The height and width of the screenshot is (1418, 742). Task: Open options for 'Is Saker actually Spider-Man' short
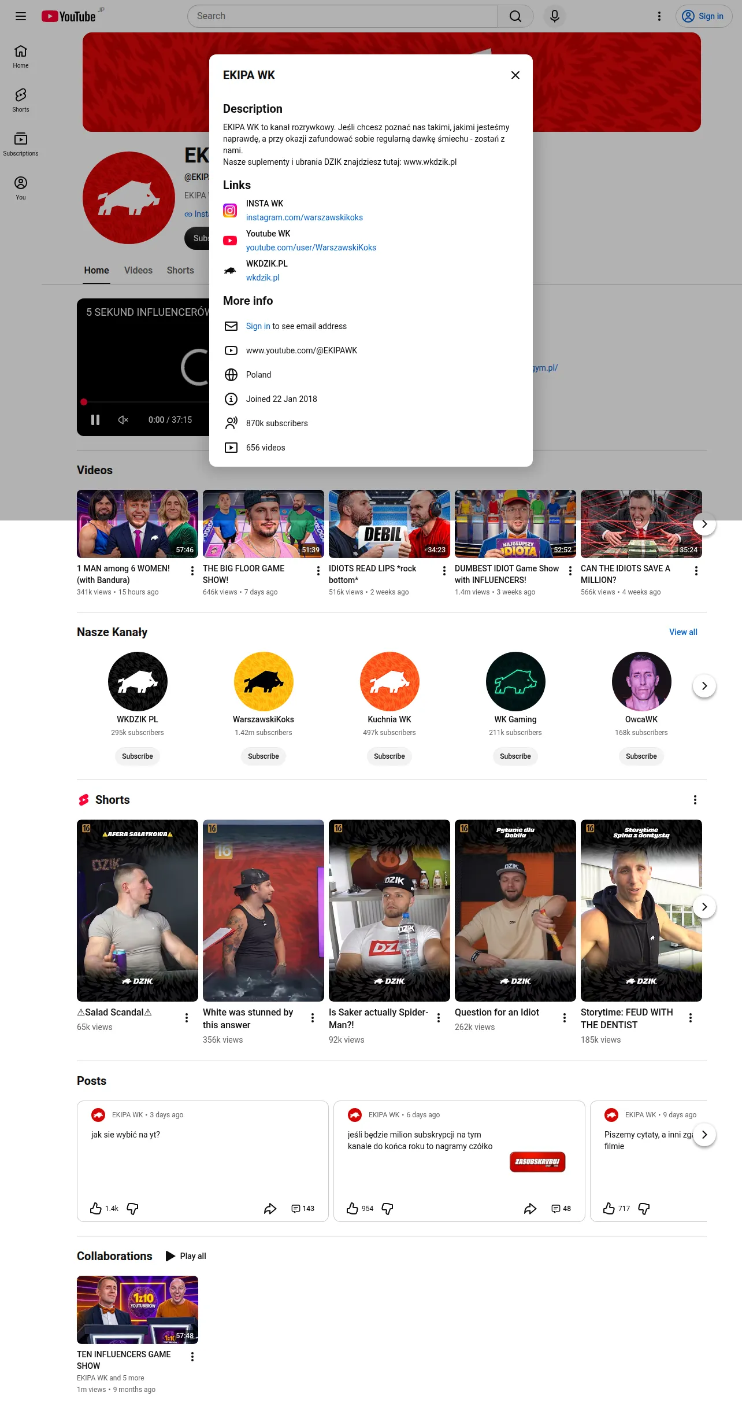(439, 1018)
